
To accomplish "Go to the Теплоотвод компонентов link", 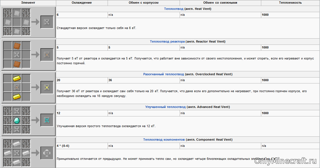I will pyautogui.click(x=164, y=140).
